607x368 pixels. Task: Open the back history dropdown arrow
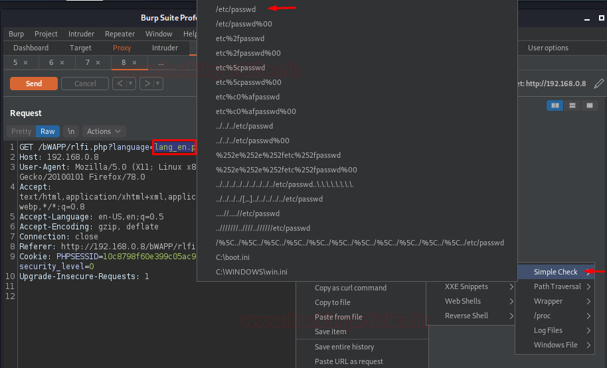click(131, 84)
